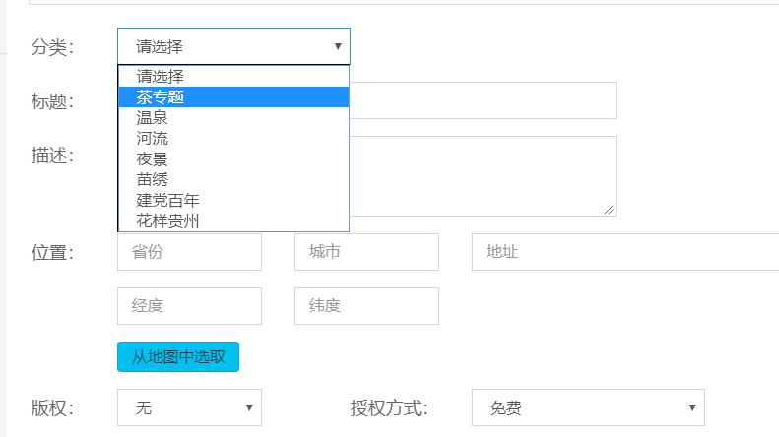The width and height of the screenshot is (779, 437).
Task: Click into the 城市 city field
Action: pos(366,252)
